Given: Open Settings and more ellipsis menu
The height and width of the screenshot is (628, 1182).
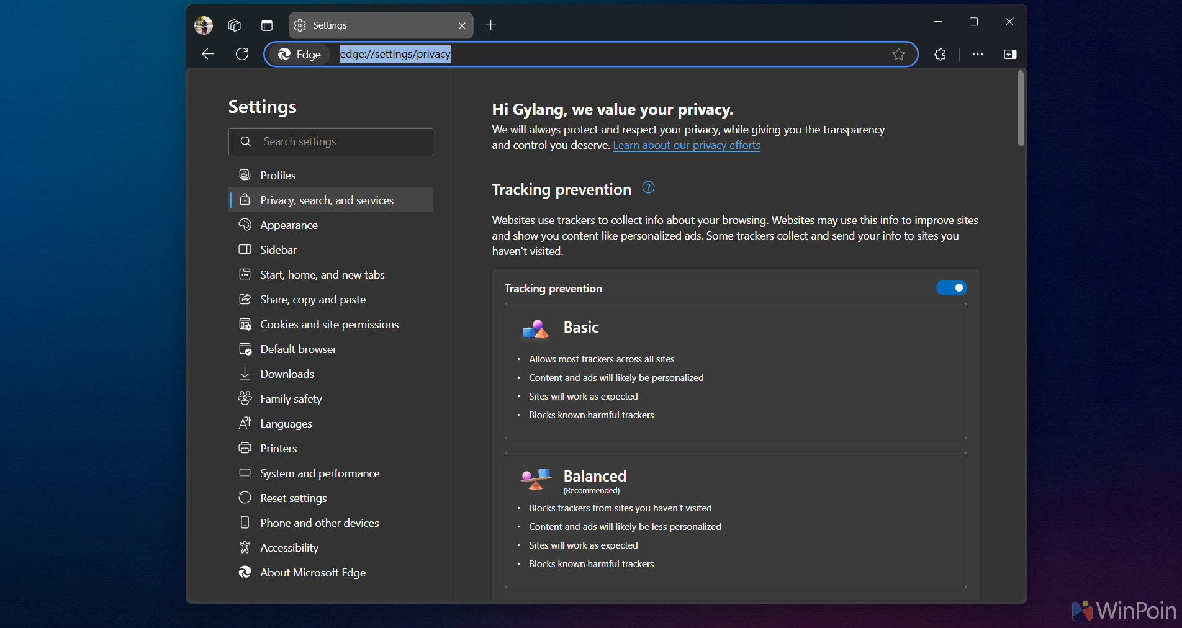Looking at the screenshot, I should click(978, 55).
